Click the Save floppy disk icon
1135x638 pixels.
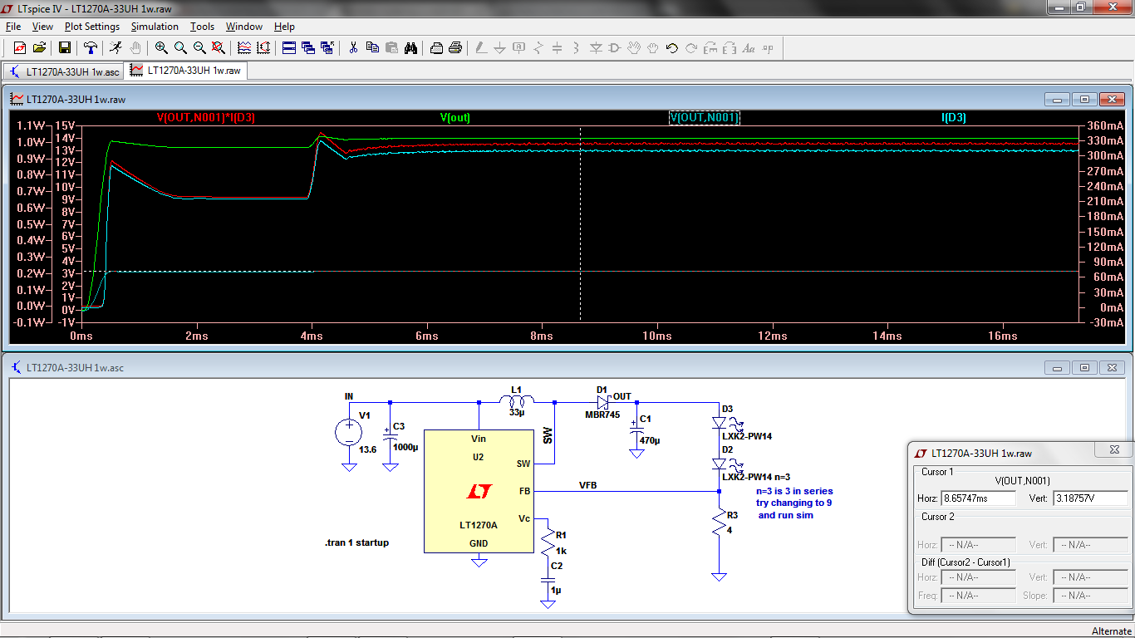point(65,48)
